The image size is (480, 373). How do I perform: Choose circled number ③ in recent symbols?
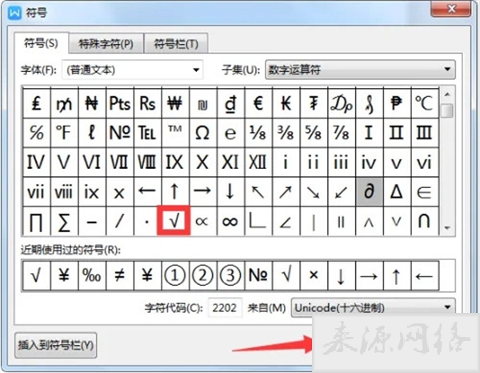point(230,275)
